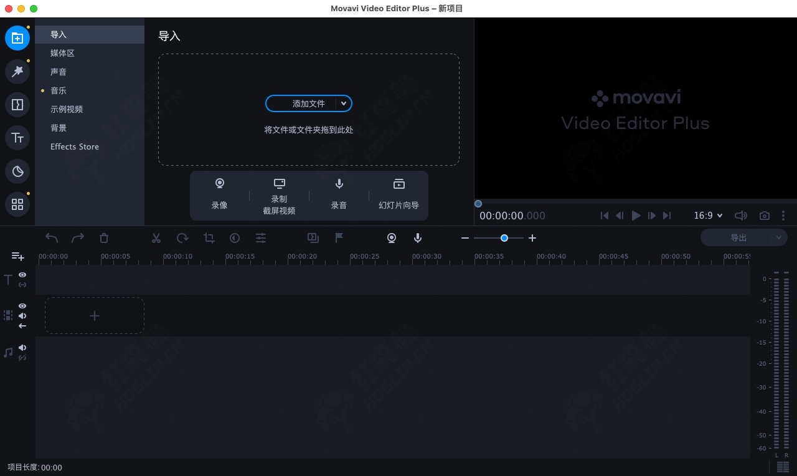Open the filters magic wand panel
797x476 pixels.
tap(17, 72)
